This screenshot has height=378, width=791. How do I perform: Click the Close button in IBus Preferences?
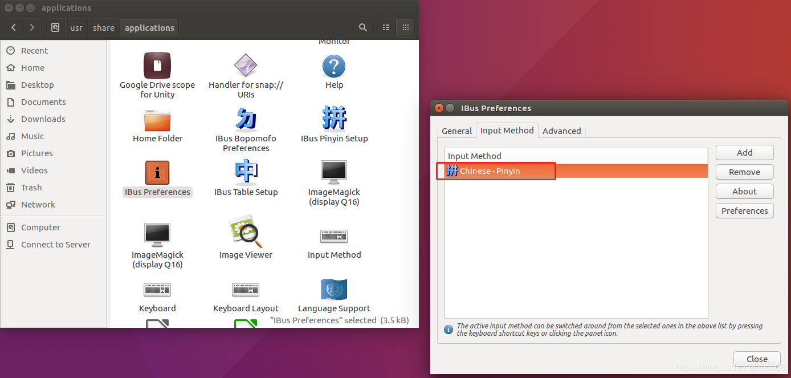click(x=757, y=359)
